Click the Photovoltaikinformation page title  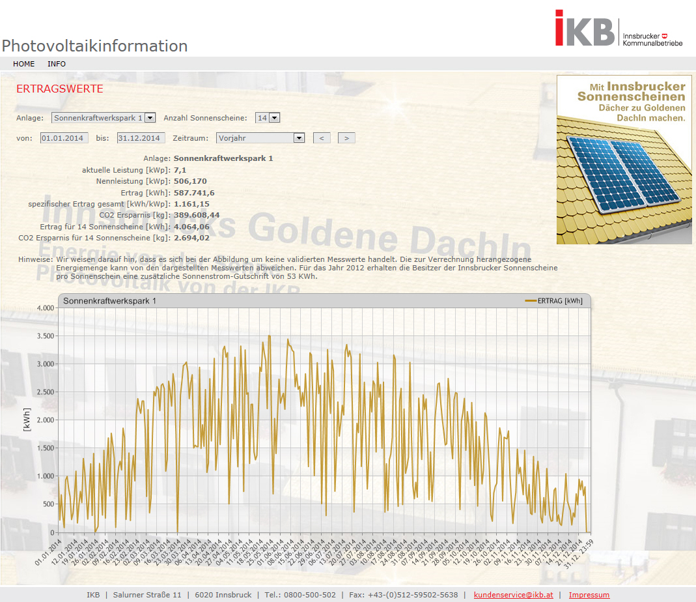pos(94,46)
